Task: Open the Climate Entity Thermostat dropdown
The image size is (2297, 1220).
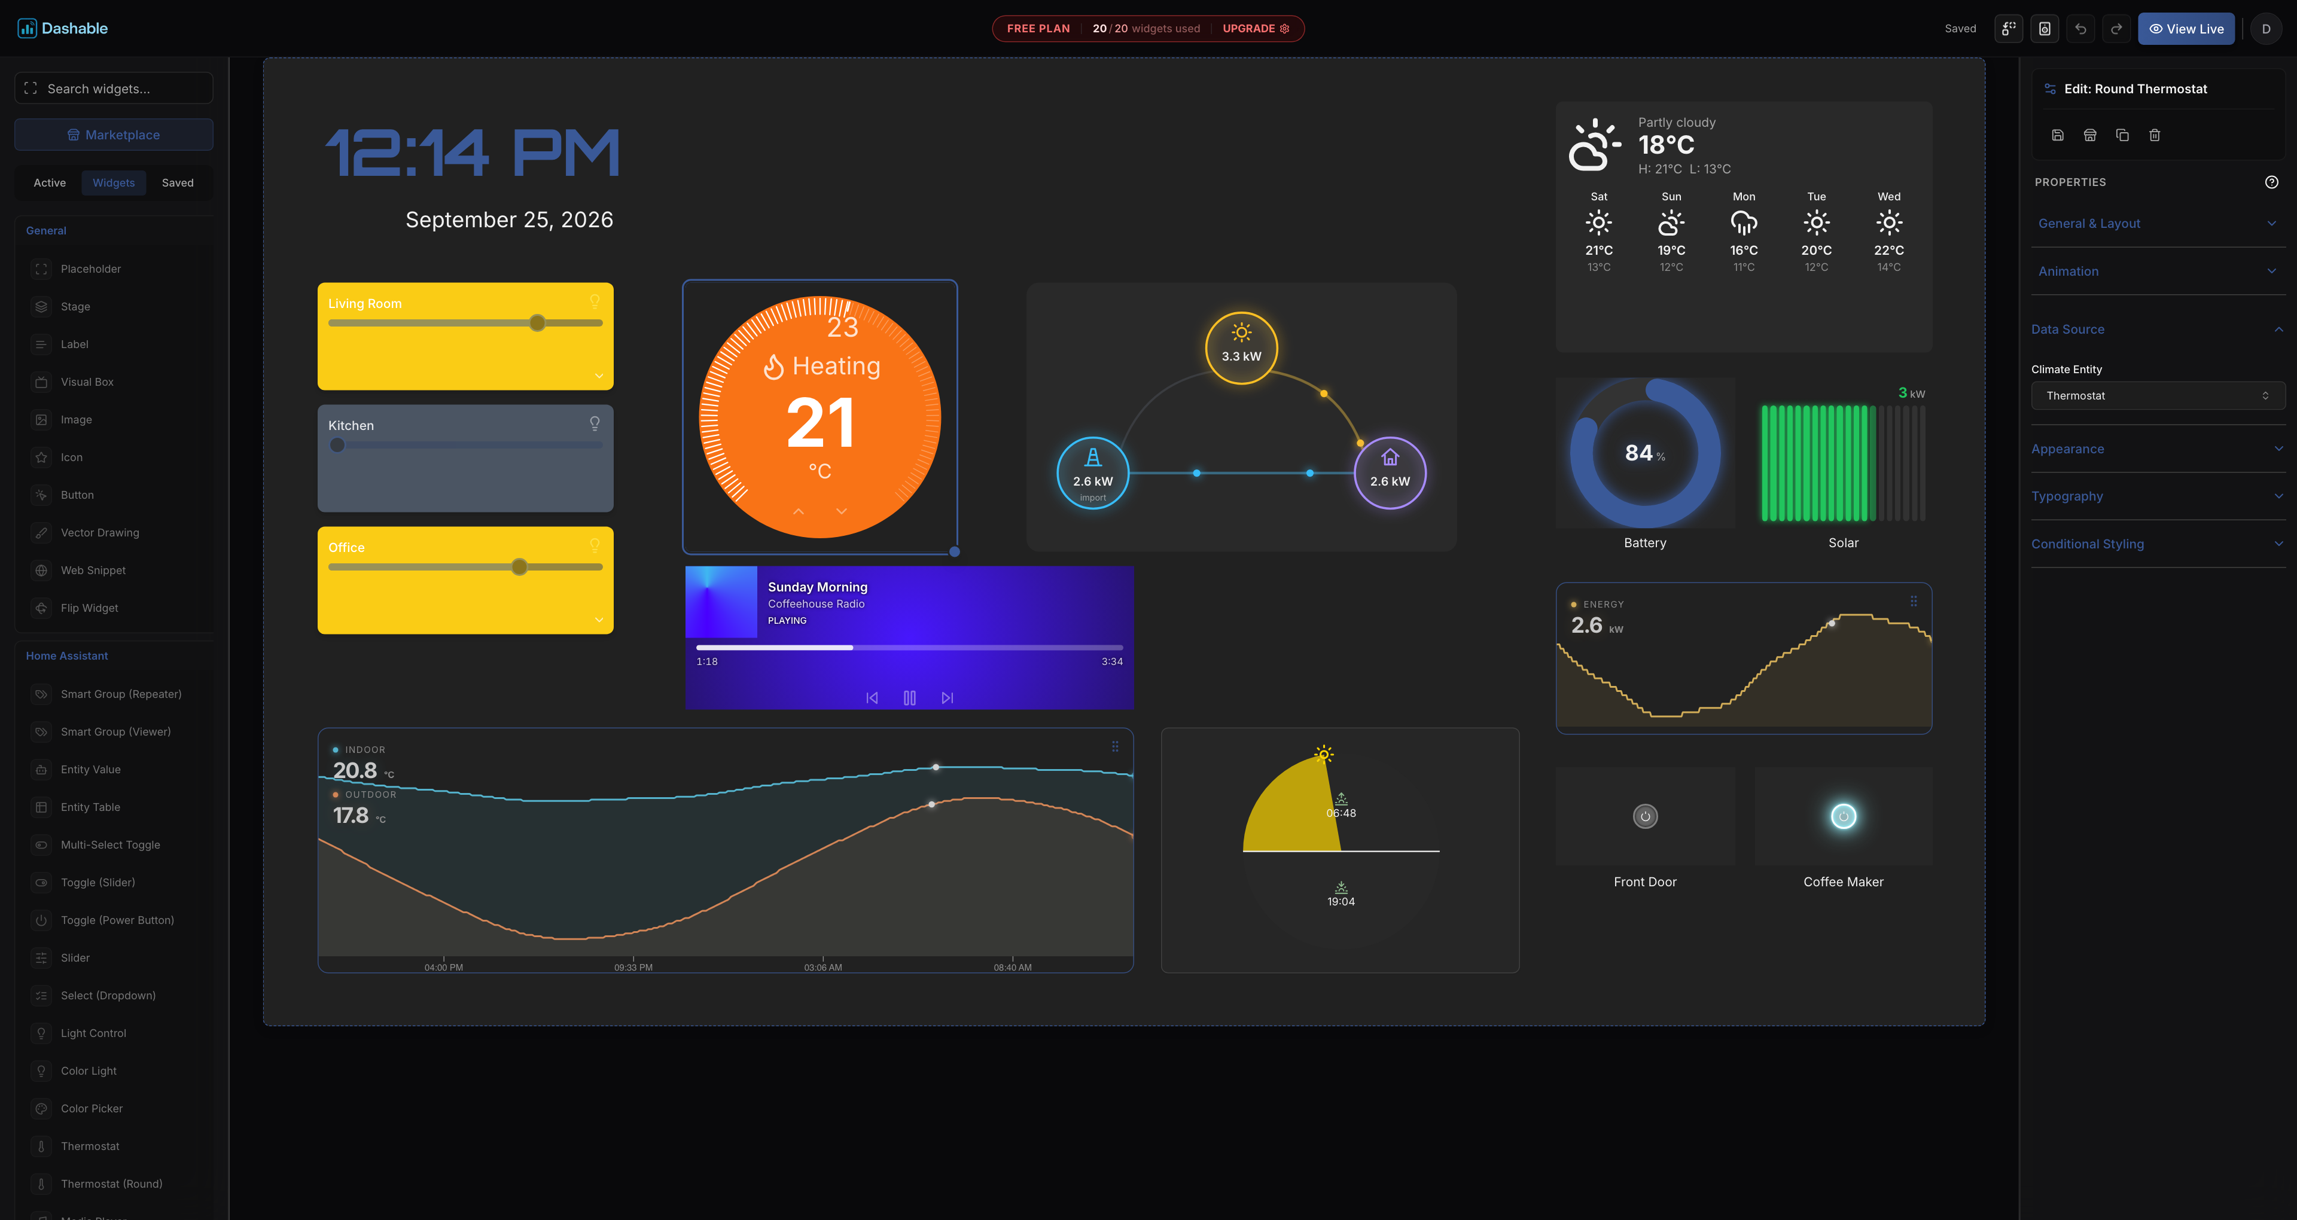Action: pos(2158,396)
